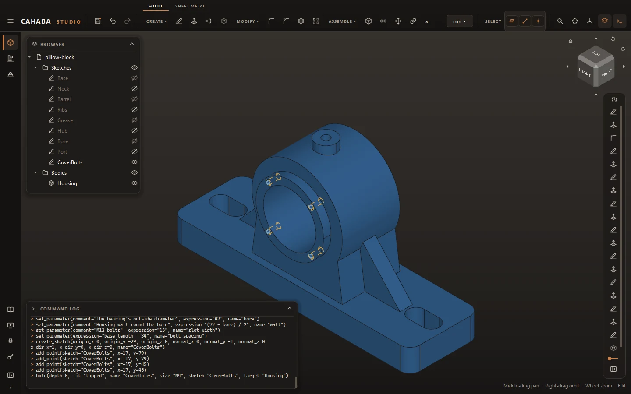Click the chain-link joint icon

pyautogui.click(x=413, y=21)
